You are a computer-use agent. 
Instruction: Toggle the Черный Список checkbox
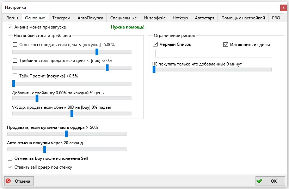155,44
